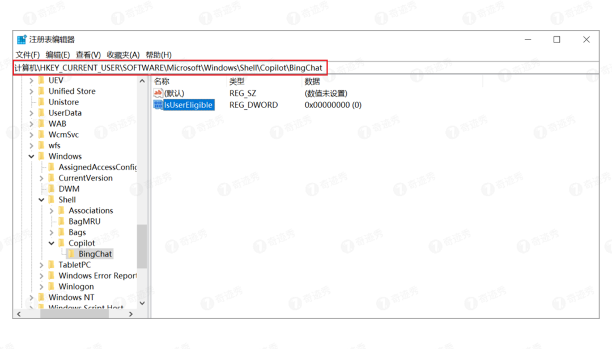
Task: Collapse the Shell tree node
Action: point(42,200)
